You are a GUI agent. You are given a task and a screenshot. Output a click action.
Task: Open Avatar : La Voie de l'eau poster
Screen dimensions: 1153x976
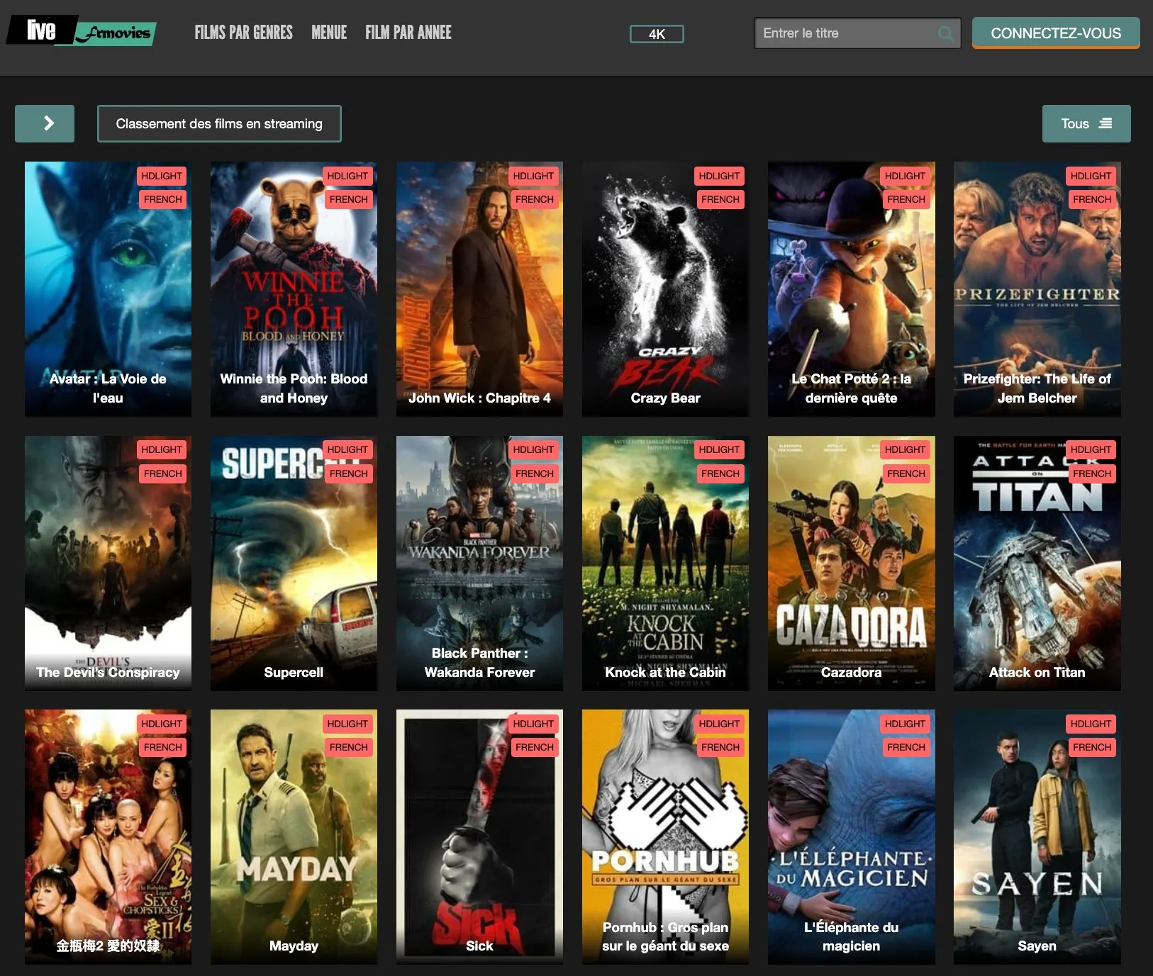[108, 289]
